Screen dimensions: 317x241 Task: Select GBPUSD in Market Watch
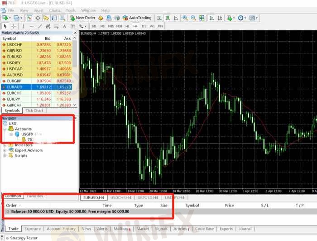point(37,51)
